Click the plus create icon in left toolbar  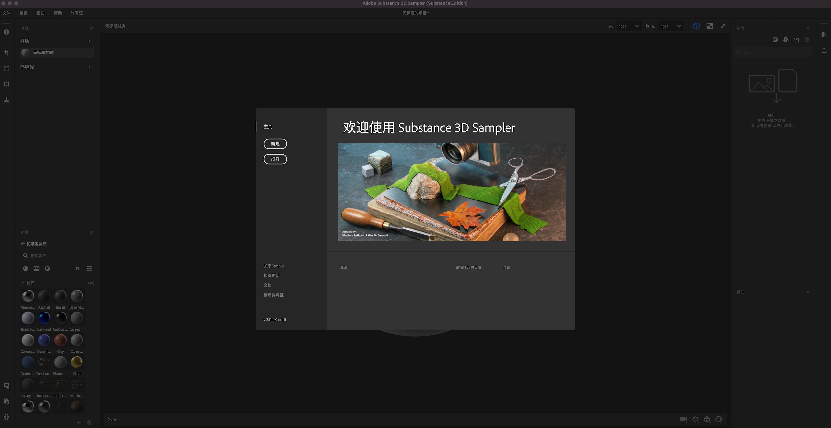click(x=7, y=32)
